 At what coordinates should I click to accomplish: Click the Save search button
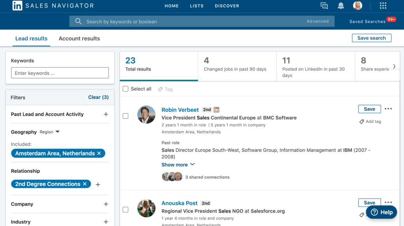pyautogui.click(x=372, y=38)
